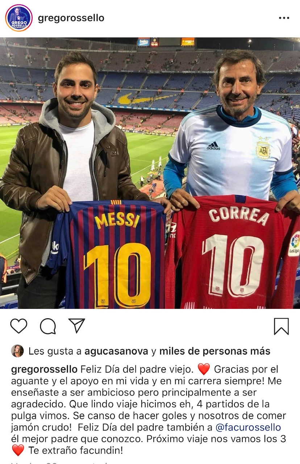The height and width of the screenshot is (464, 300).
Task: Open agucasanova's small avatar in likes
Action: point(17,351)
